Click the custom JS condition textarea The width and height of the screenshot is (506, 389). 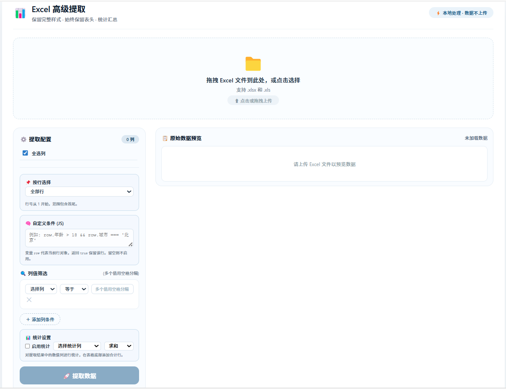(79, 238)
